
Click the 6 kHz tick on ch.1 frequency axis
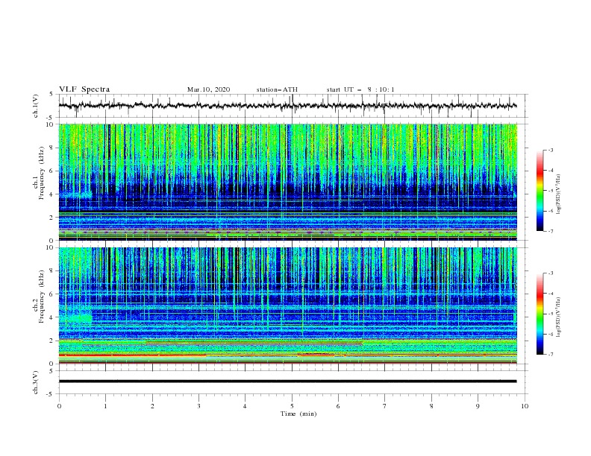(52, 171)
